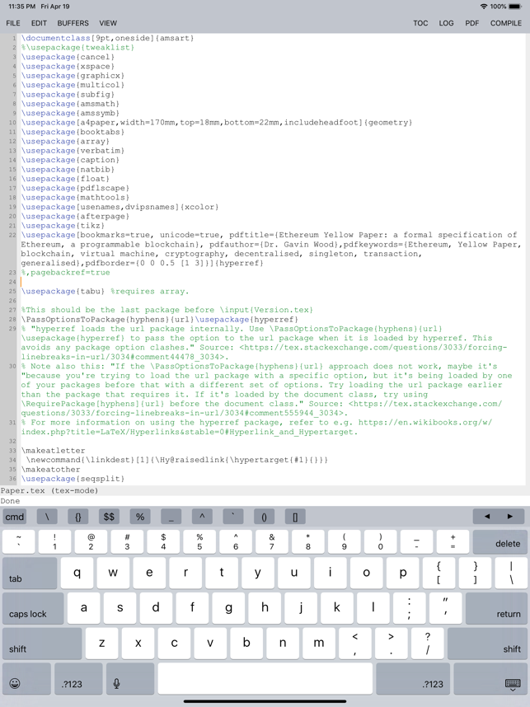530x707 pixels.
Task: Open the VIEW menu
Action: coord(108,23)
